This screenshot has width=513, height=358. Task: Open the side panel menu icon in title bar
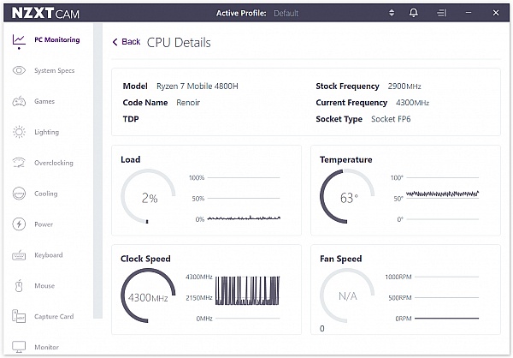pos(441,13)
